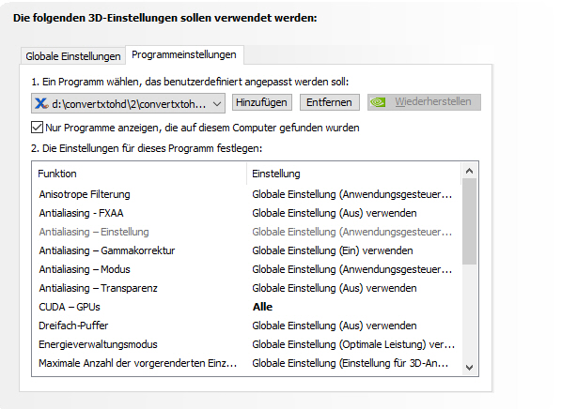Screen dimensions: 577x409
Task: Select Antialiasing – Modus row
Action: [246, 269]
